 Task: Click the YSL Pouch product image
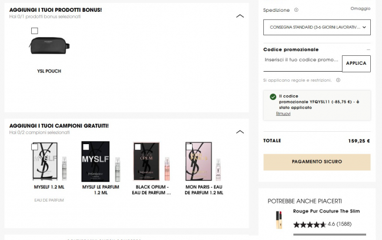click(49, 46)
